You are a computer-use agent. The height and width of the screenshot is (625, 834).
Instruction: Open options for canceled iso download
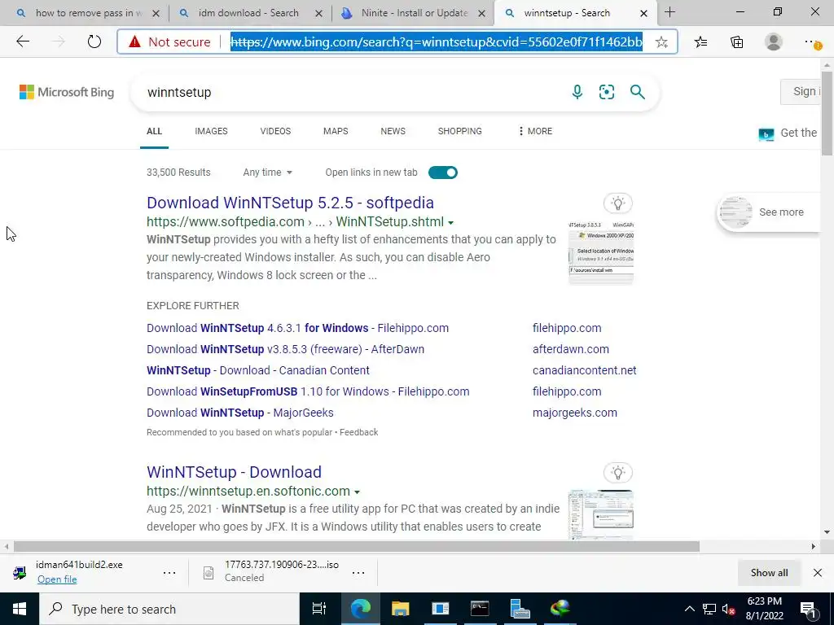click(x=358, y=573)
